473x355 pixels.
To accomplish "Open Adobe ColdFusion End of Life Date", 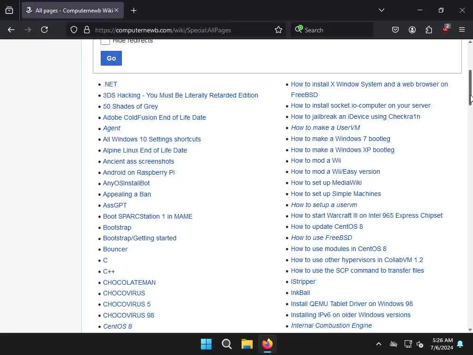I will pyautogui.click(x=154, y=117).
